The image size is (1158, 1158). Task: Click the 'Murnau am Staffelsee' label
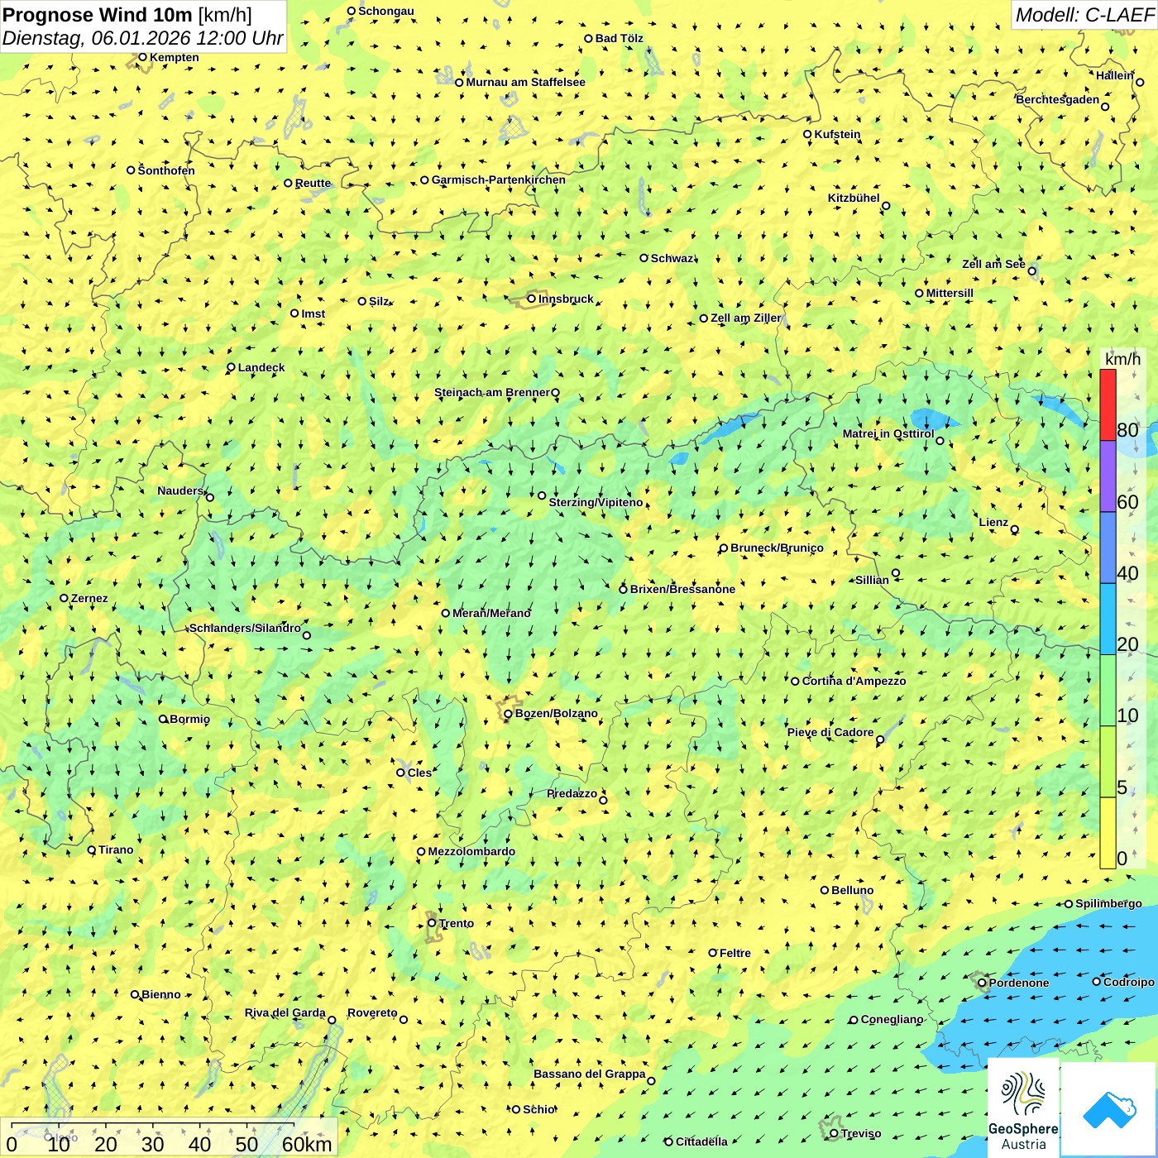525,82
